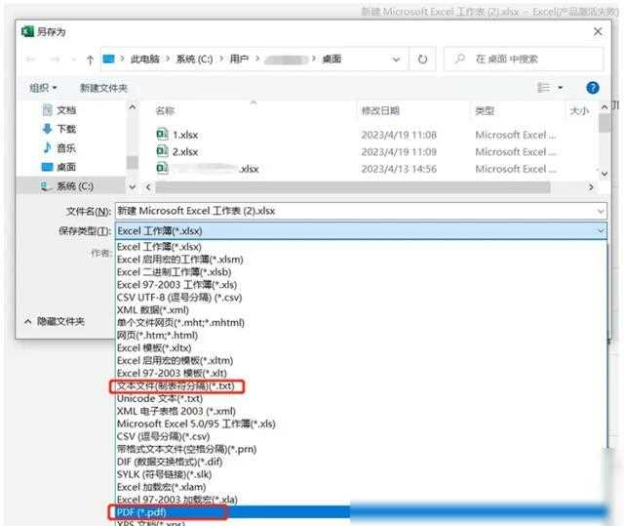624x526 pixels.
Task: Click the file list horizontal scrollbar
Action: pyautogui.click(x=353, y=186)
